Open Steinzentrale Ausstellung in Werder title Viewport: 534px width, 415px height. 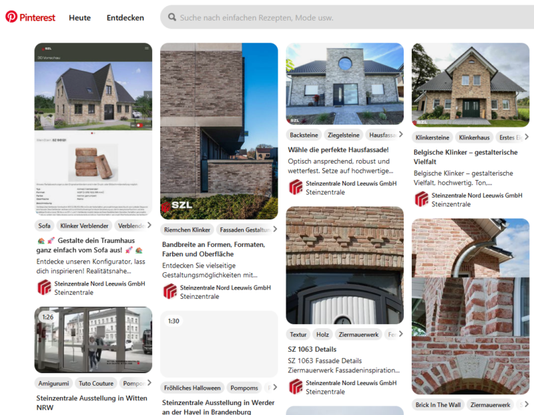point(218,407)
